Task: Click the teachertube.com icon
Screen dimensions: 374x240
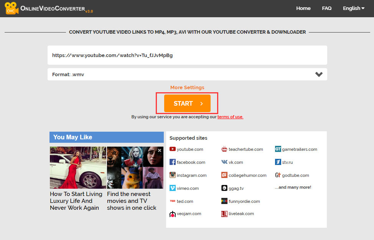Action: 224,149
